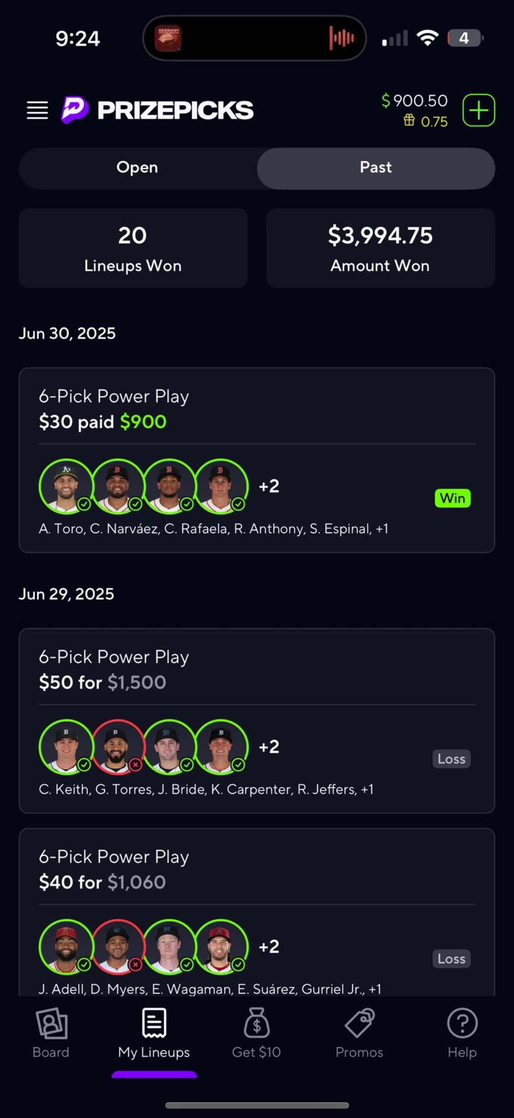Open the hamburger menu
The height and width of the screenshot is (1118, 514).
tap(37, 110)
